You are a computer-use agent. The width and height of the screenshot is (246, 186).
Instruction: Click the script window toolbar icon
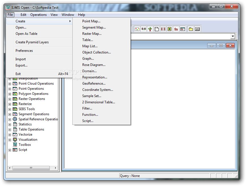(x=182, y=29)
